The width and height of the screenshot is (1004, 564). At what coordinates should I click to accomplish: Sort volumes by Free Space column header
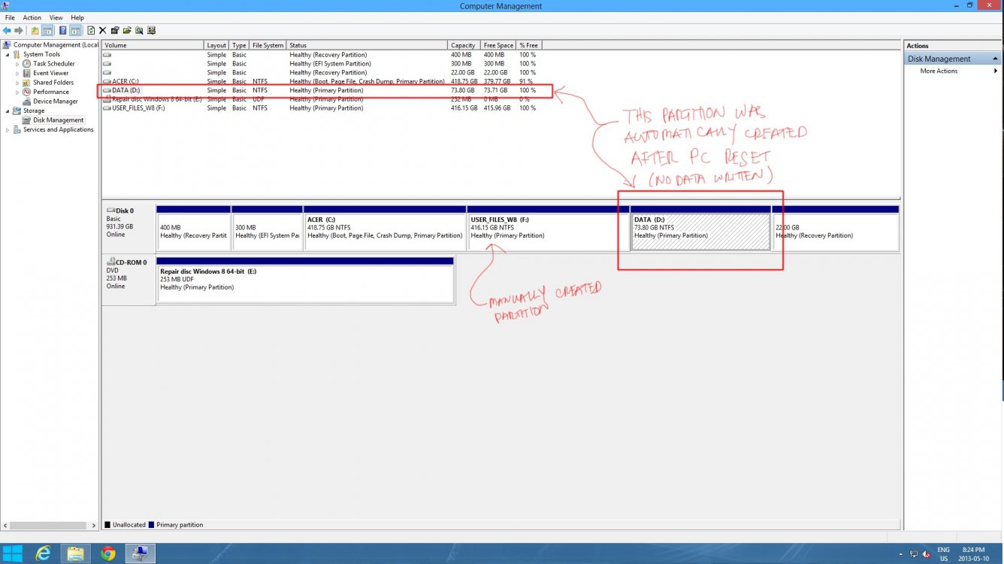click(498, 45)
